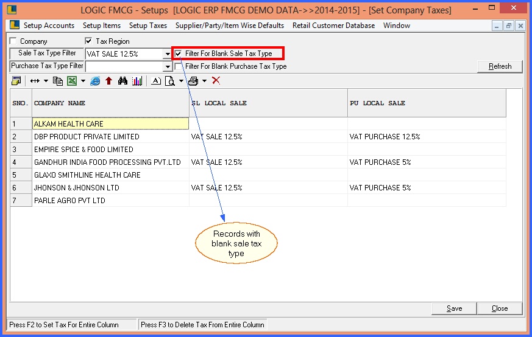Open dropdown arrow beside Excel icon
The height and width of the screenshot is (337, 532).
pyautogui.click(x=83, y=81)
